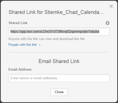Click the Email Address label

[x=20, y=69]
